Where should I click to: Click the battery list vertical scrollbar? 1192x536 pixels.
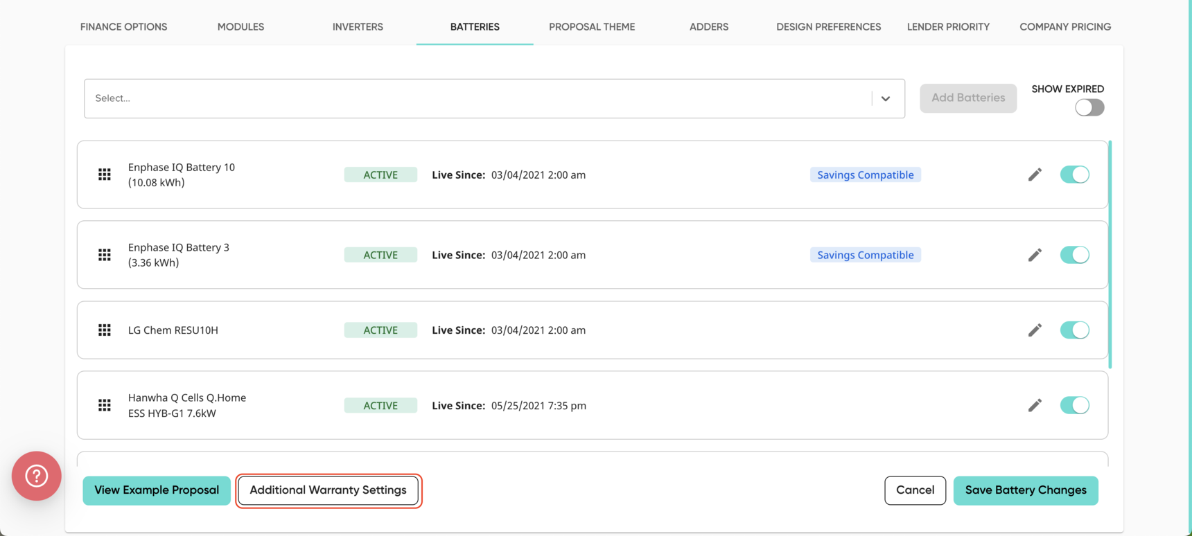tap(1110, 254)
